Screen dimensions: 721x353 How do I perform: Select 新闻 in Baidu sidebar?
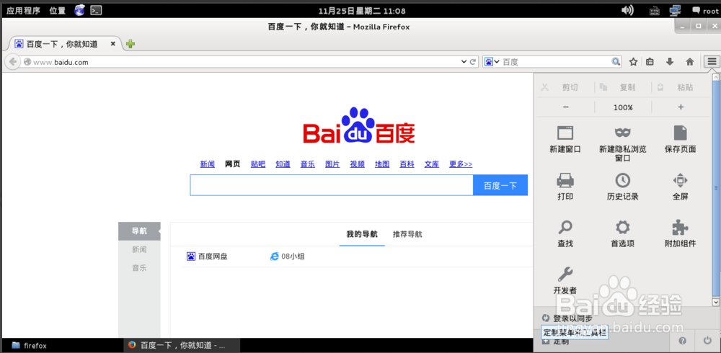139,249
